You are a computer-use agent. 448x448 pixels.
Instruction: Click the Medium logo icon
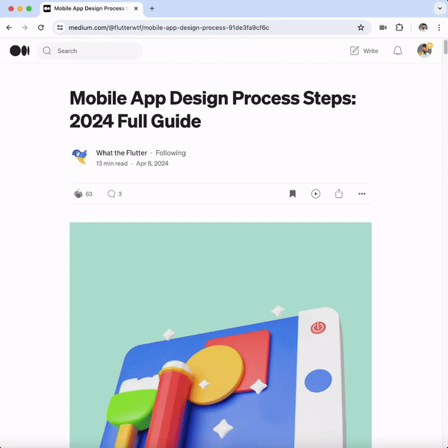click(19, 51)
